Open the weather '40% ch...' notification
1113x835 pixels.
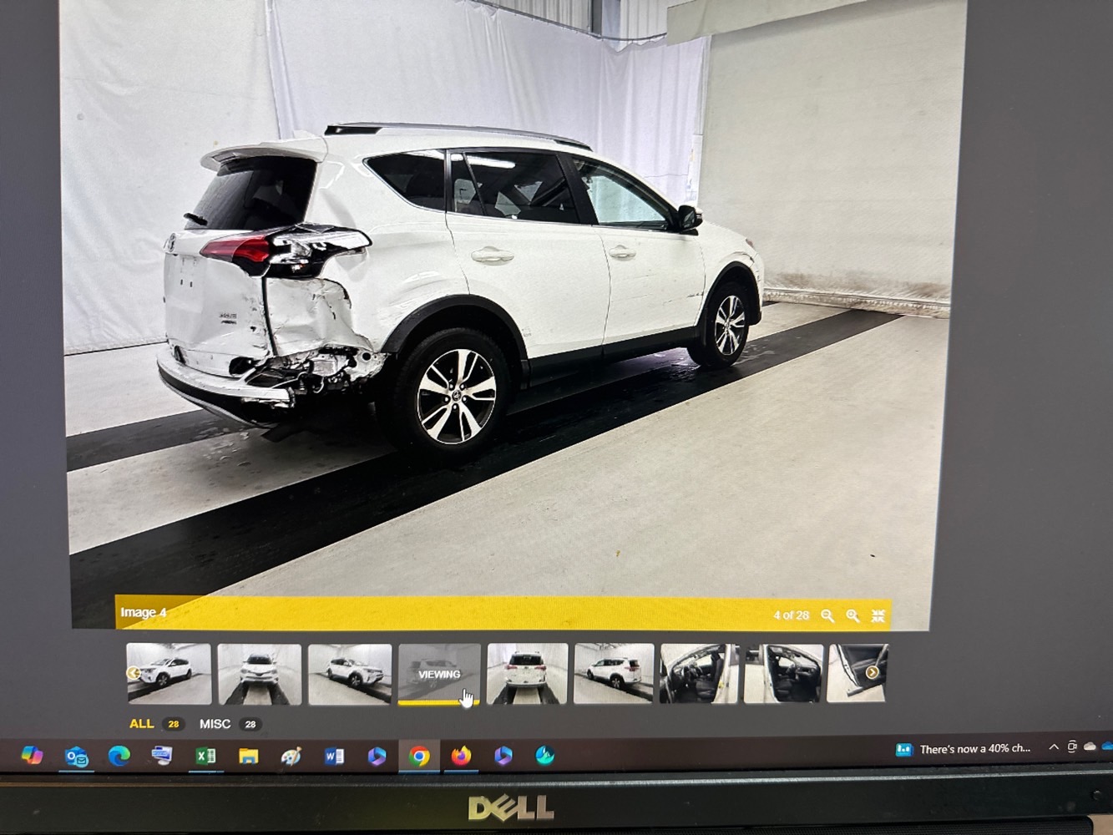[x=963, y=749]
